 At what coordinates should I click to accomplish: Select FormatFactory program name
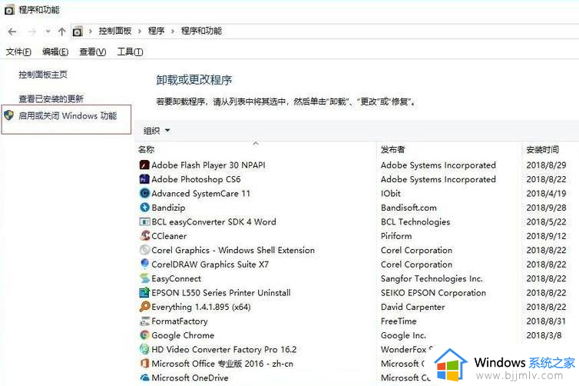click(180, 321)
